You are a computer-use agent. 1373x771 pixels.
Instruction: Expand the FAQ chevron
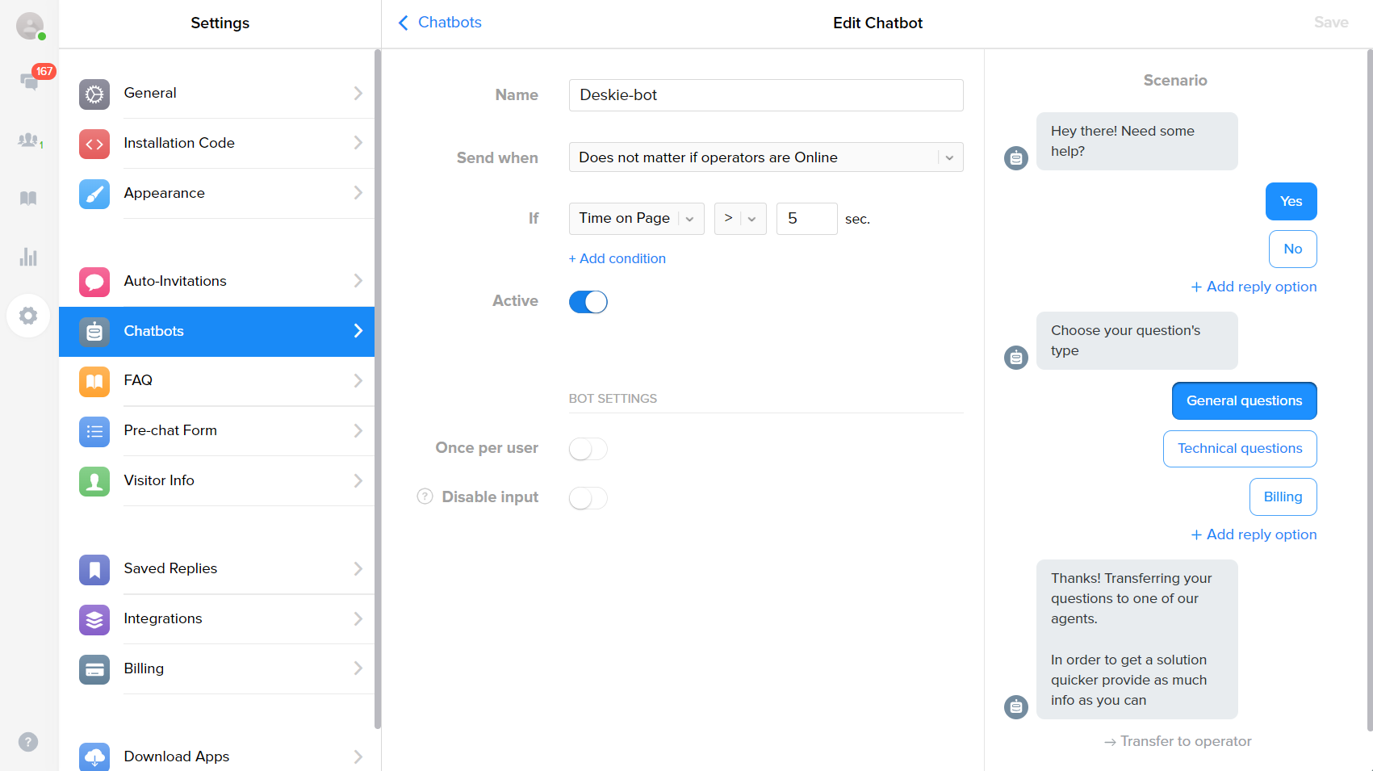pyautogui.click(x=358, y=380)
